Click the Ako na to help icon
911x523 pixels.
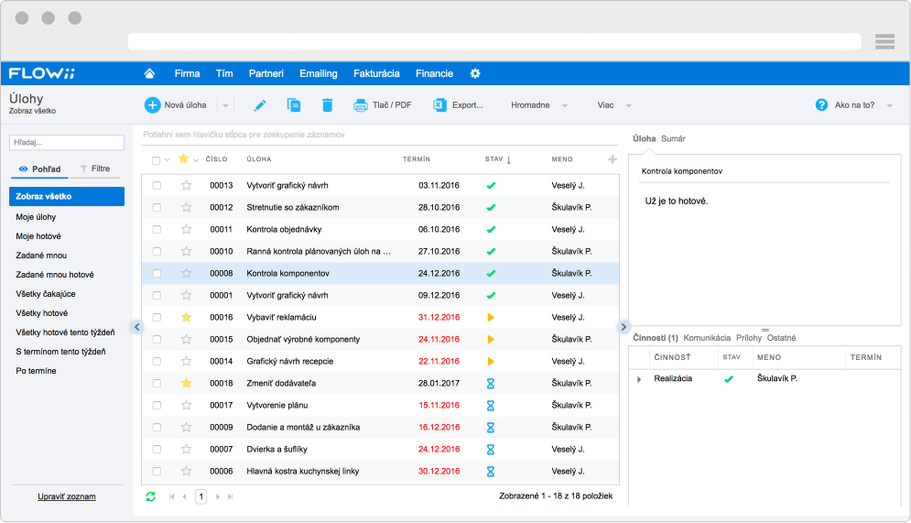click(x=821, y=105)
